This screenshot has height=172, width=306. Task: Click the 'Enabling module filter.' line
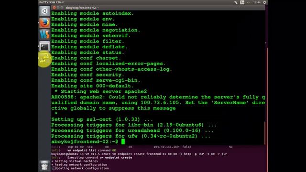87,42
